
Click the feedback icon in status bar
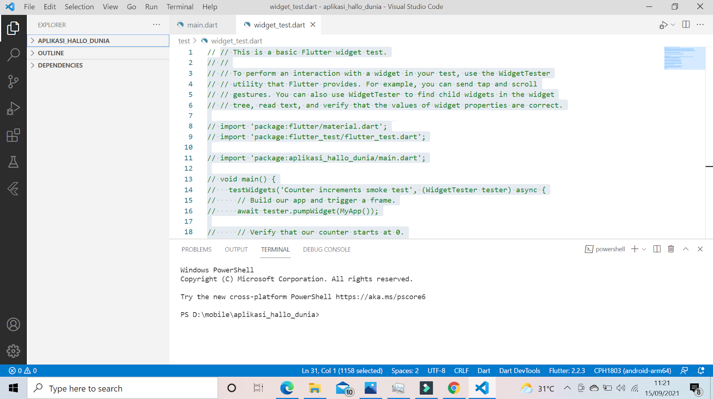click(684, 370)
